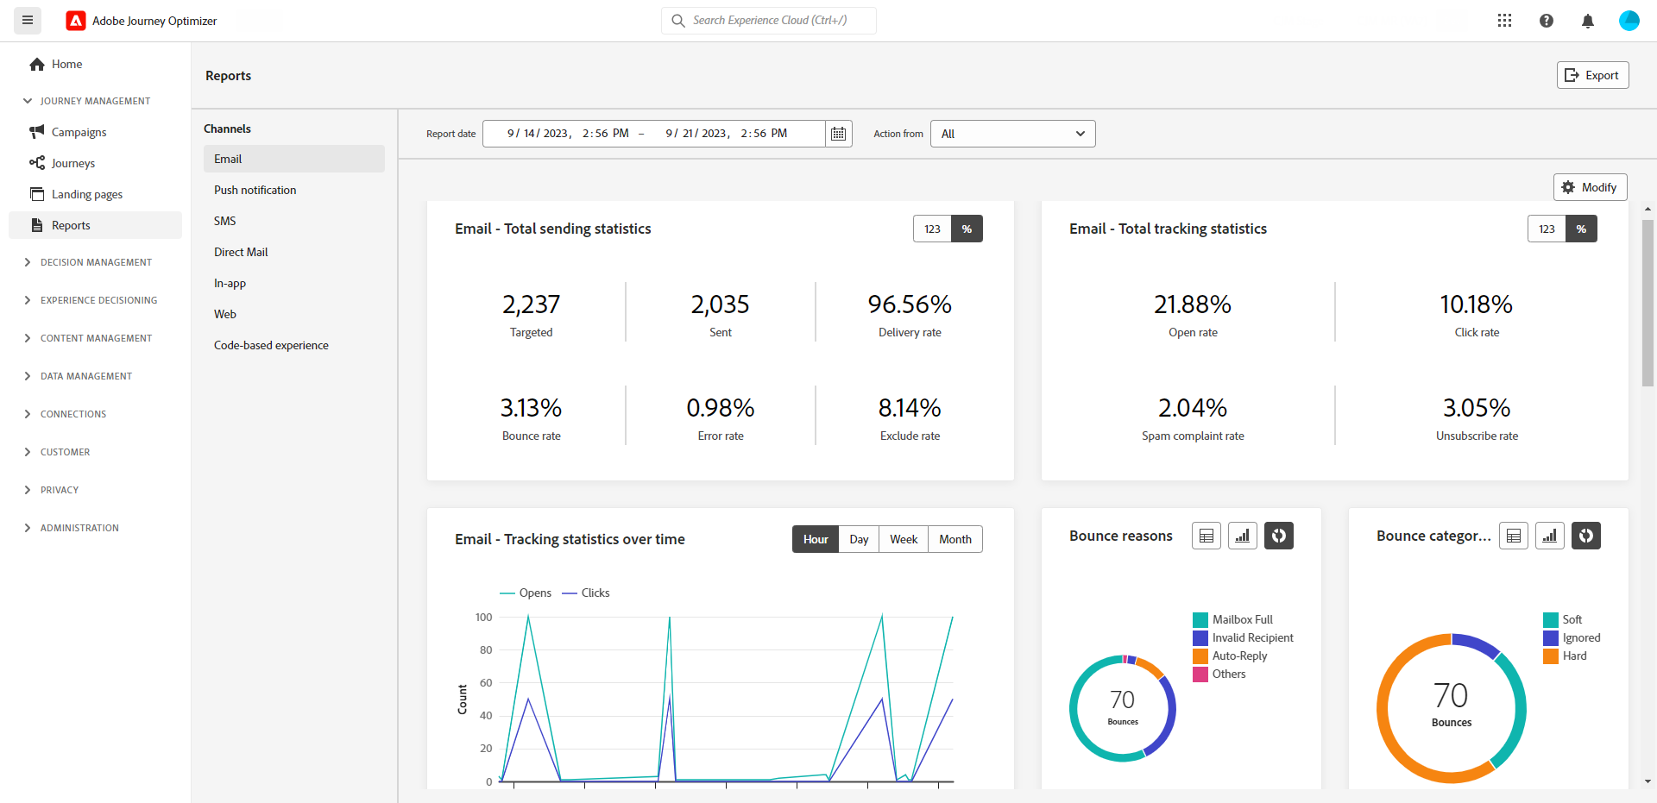Viewport: 1657px width, 803px height.
Task: Click the report start date field
Action: pyautogui.click(x=568, y=134)
